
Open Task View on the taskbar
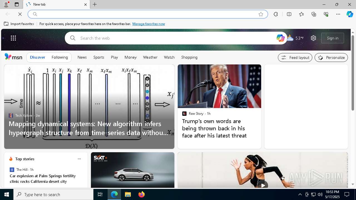tap(100, 194)
